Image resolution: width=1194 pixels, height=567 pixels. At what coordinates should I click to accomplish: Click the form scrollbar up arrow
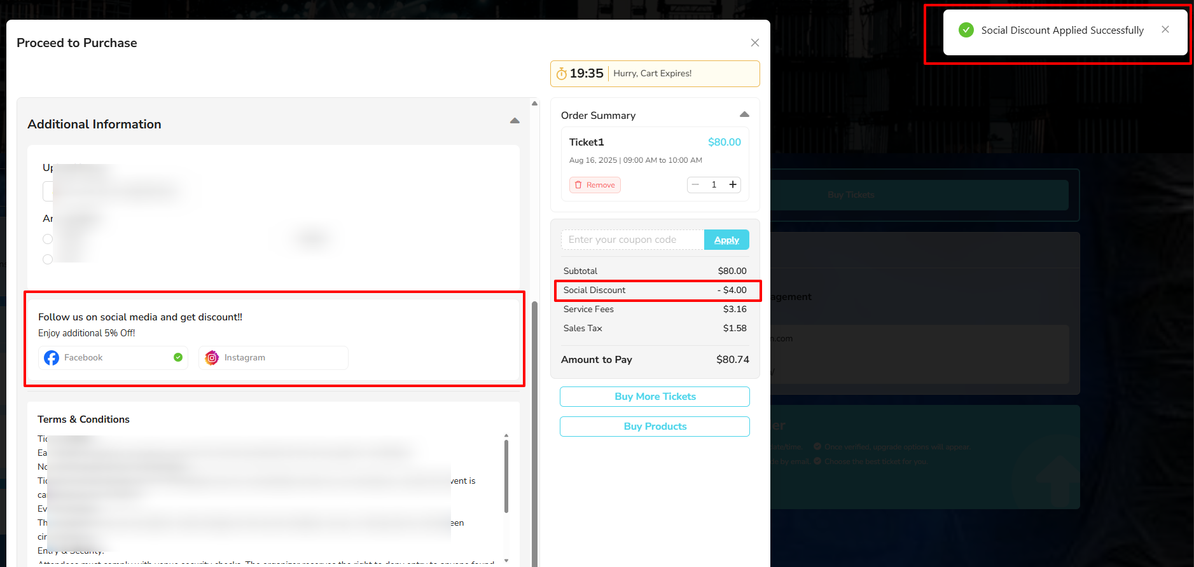click(x=535, y=103)
